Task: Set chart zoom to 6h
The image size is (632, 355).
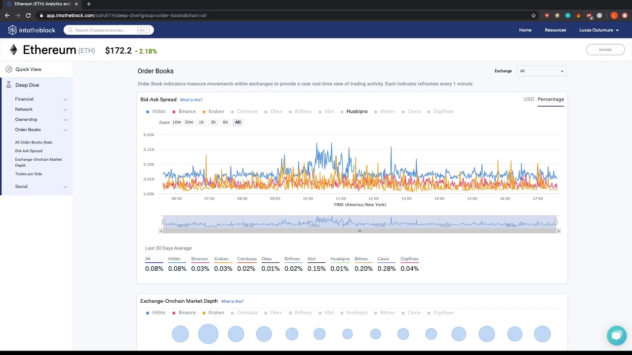Action: pos(225,122)
